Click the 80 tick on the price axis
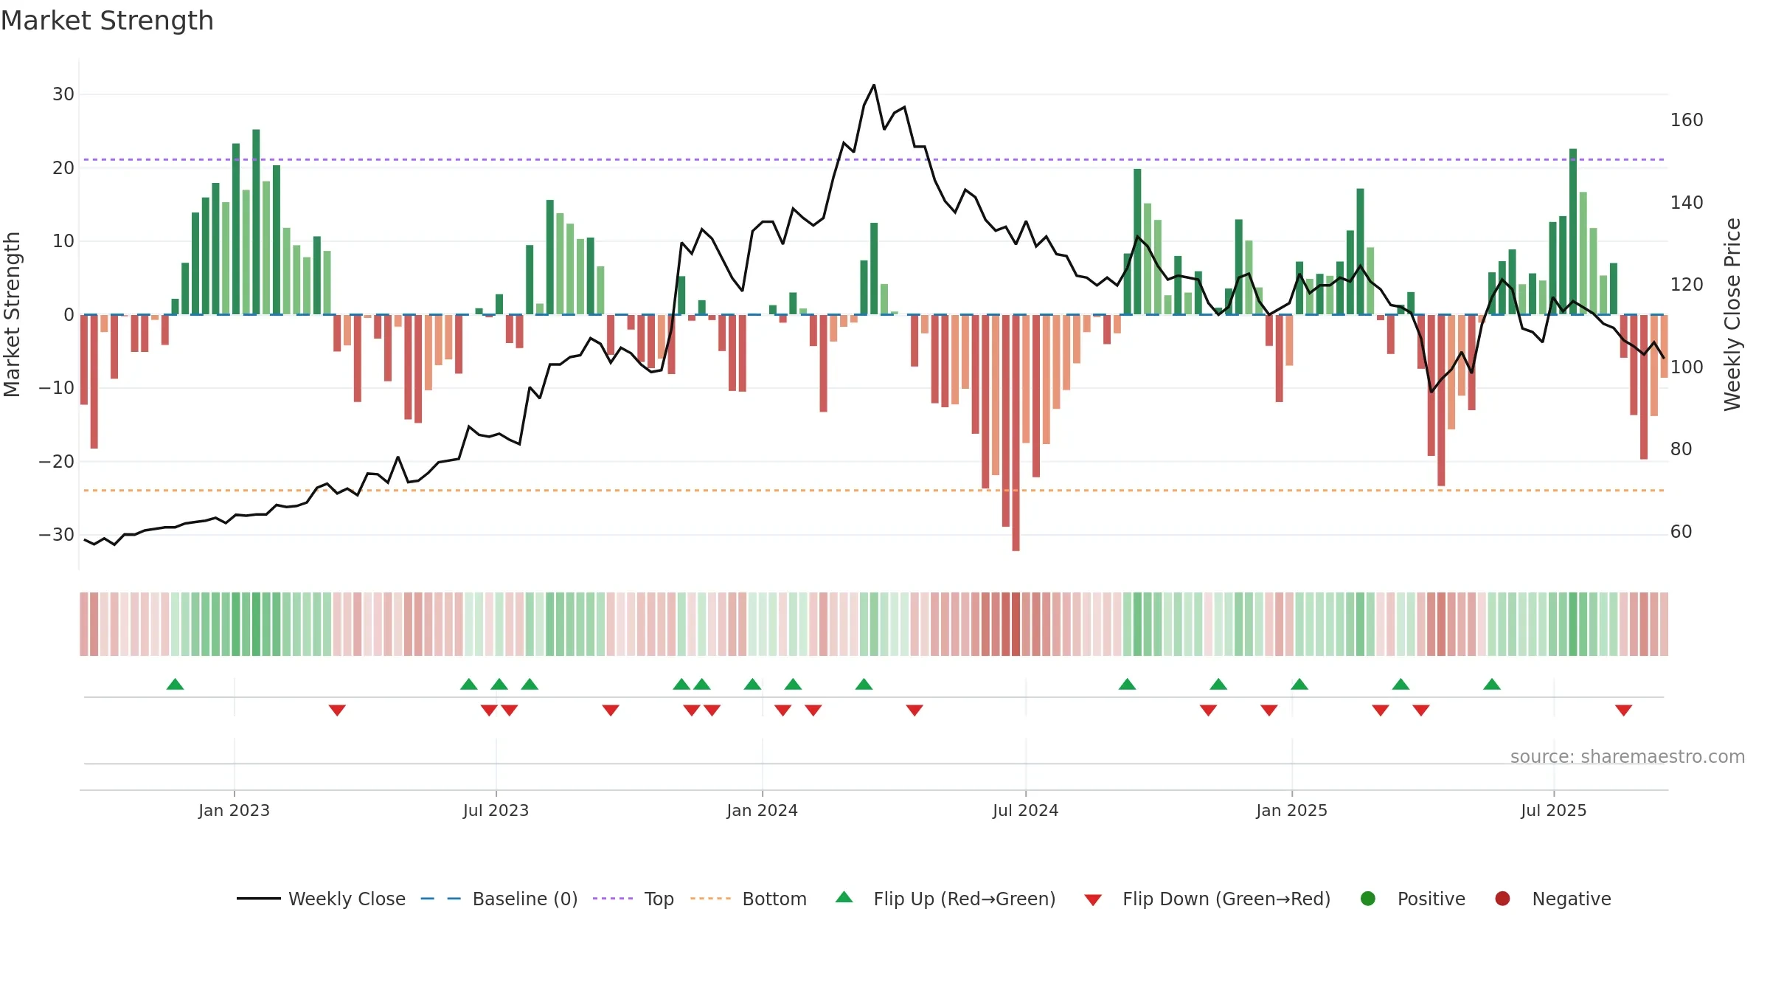 [1681, 449]
